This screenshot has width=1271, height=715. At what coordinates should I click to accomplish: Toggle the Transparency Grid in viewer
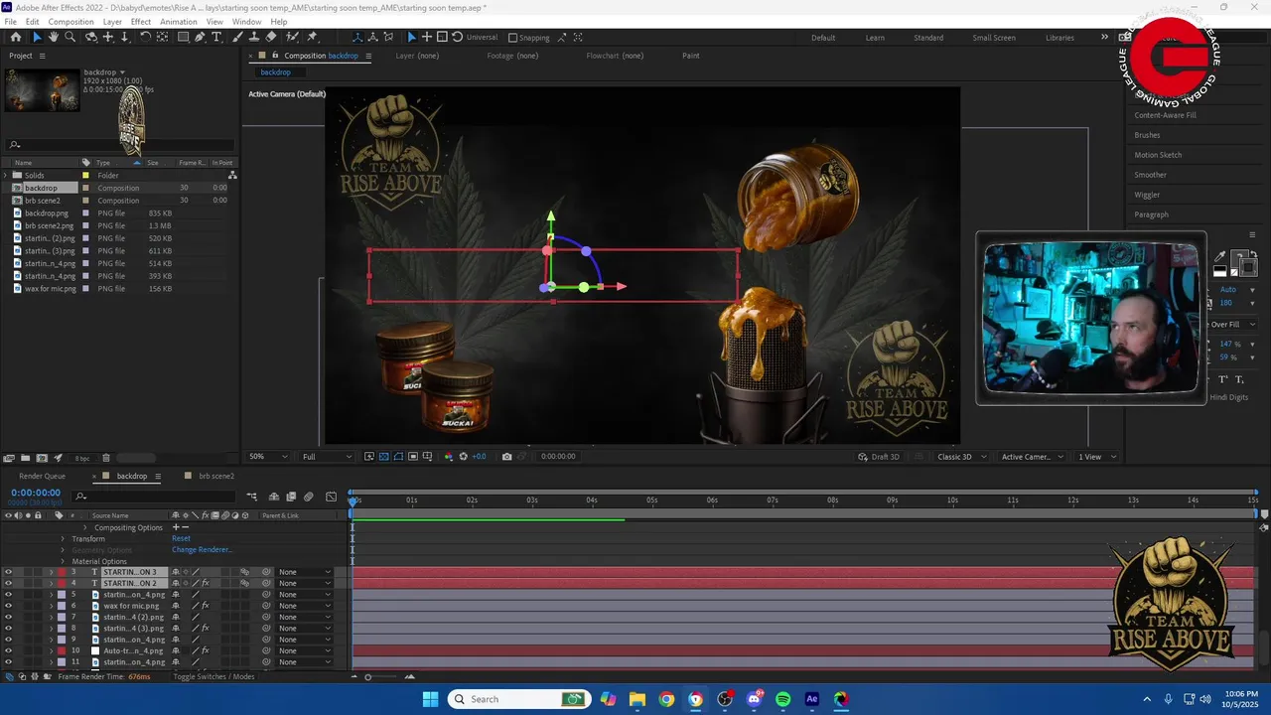pyautogui.click(x=383, y=456)
